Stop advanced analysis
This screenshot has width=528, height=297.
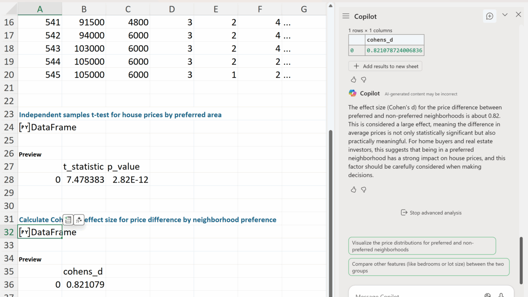[431, 213]
